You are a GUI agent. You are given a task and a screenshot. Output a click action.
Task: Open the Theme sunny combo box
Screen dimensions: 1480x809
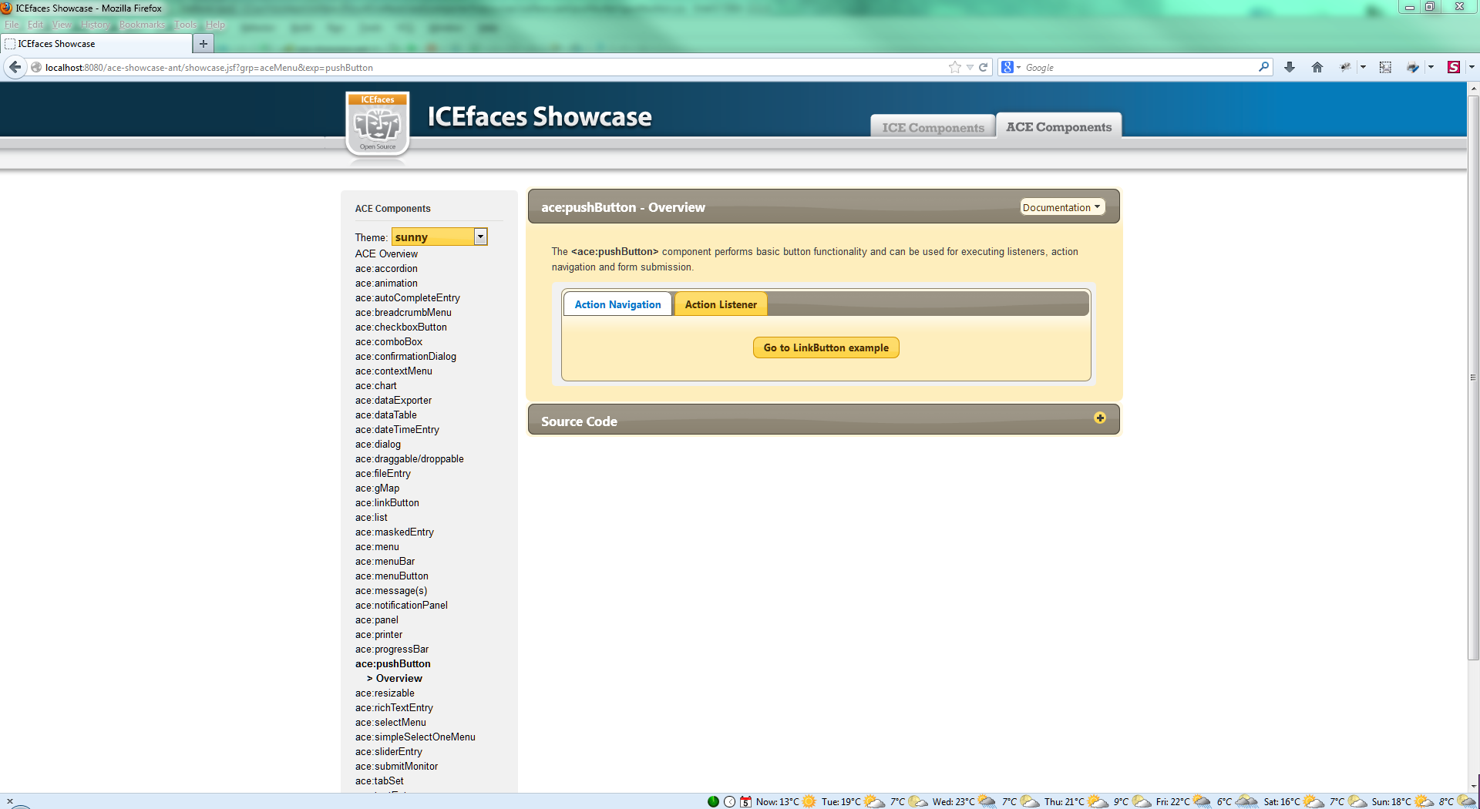(x=439, y=237)
